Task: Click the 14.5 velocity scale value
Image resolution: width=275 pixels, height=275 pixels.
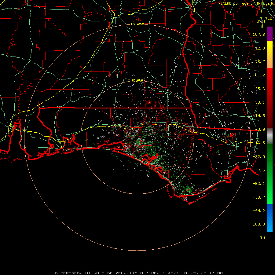Action: coord(260,116)
